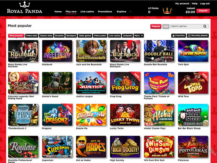This screenshot has width=217, height=163.
Task: Click the Royal Panda crown logo
Action: [x=25, y=4]
